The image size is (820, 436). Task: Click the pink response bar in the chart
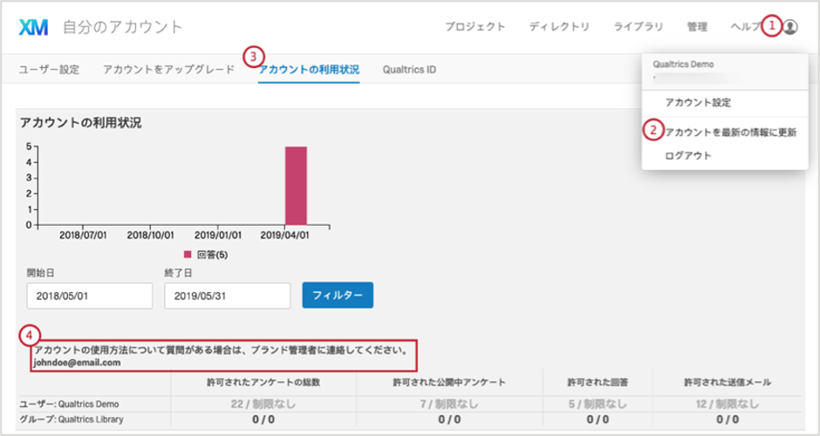click(296, 186)
